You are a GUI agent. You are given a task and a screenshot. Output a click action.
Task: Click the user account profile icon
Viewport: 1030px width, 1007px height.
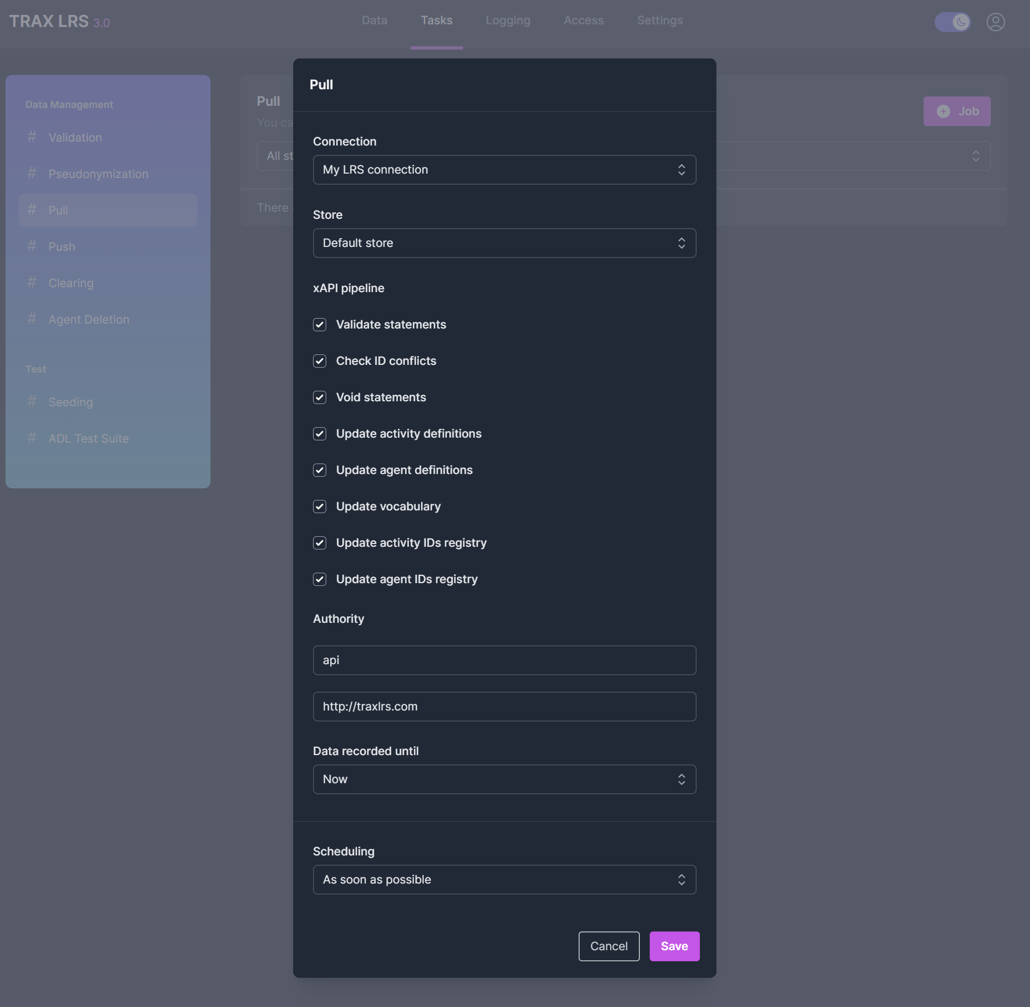click(x=995, y=22)
